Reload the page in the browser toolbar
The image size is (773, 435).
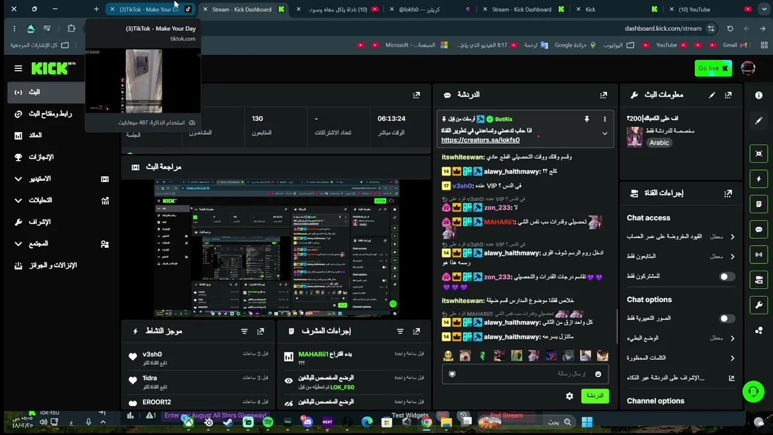click(730, 28)
